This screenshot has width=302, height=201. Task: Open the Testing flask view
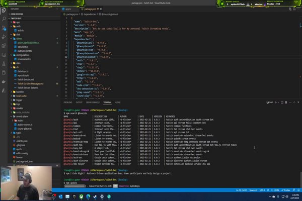(4, 64)
